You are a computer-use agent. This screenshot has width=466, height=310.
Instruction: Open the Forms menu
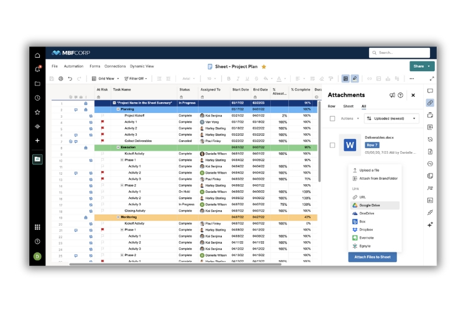(95, 66)
